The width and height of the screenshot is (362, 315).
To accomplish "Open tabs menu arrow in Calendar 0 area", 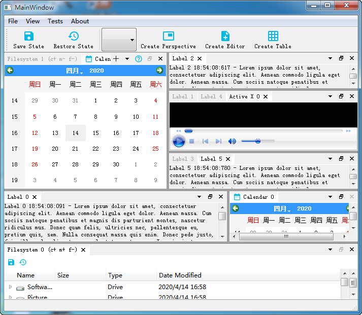I will (x=330, y=197).
